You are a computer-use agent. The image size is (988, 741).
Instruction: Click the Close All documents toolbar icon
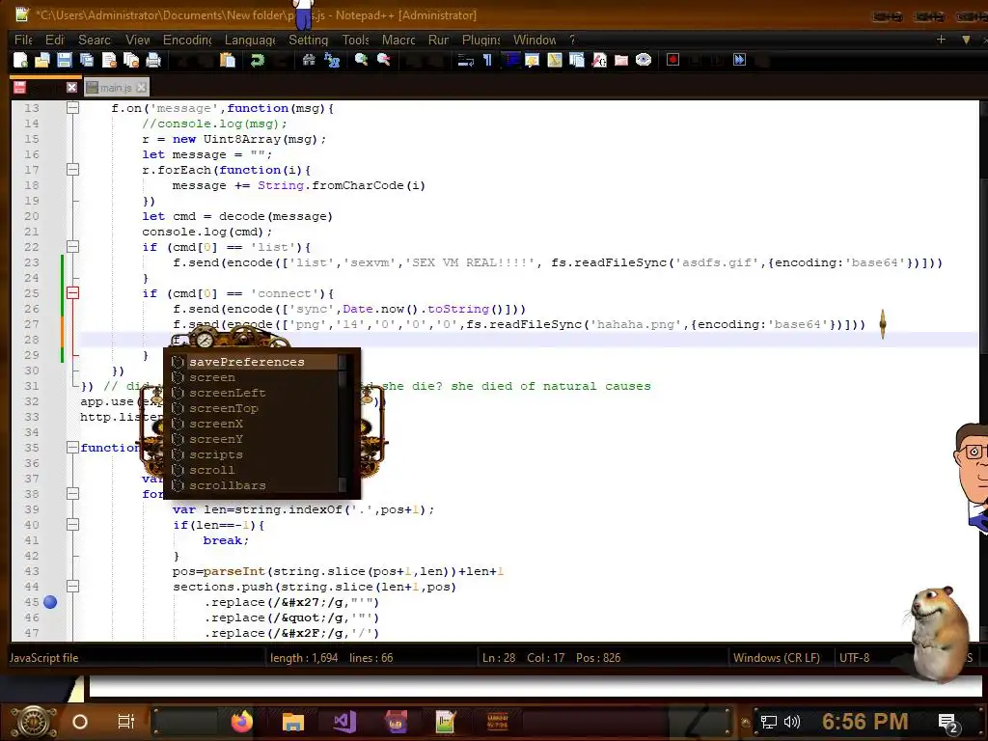tap(131, 60)
